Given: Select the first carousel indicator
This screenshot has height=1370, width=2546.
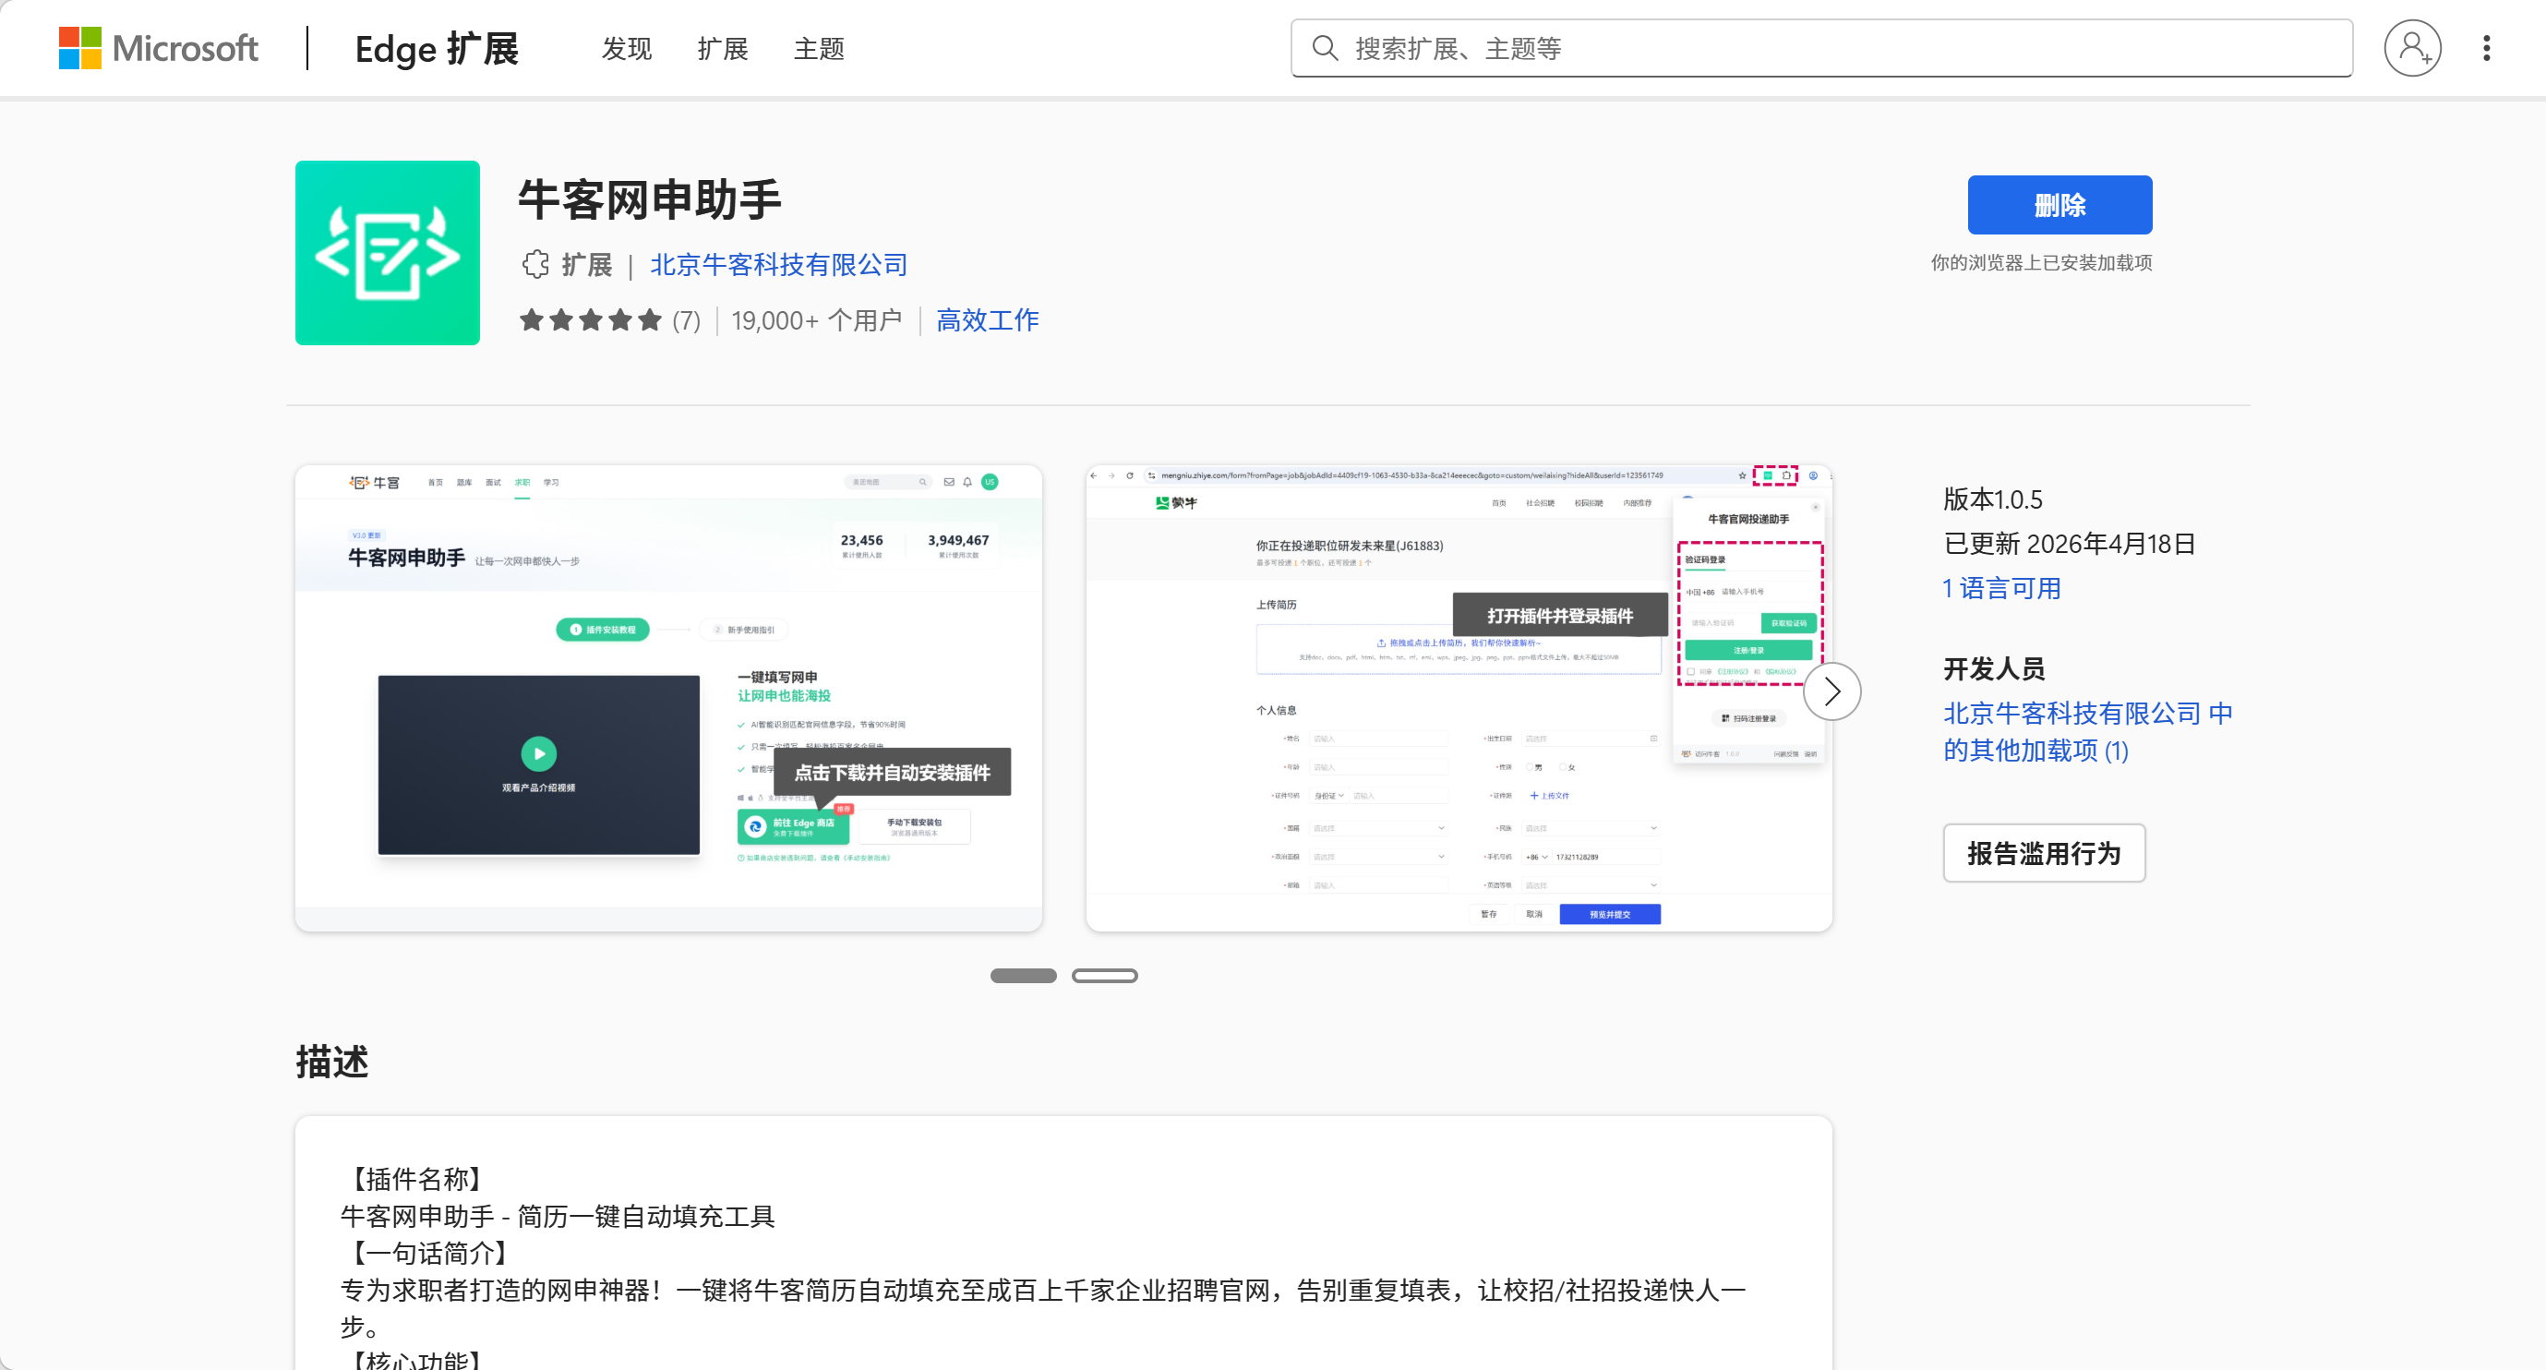Looking at the screenshot, I should pyautogui.click(x=1023, y=976).
